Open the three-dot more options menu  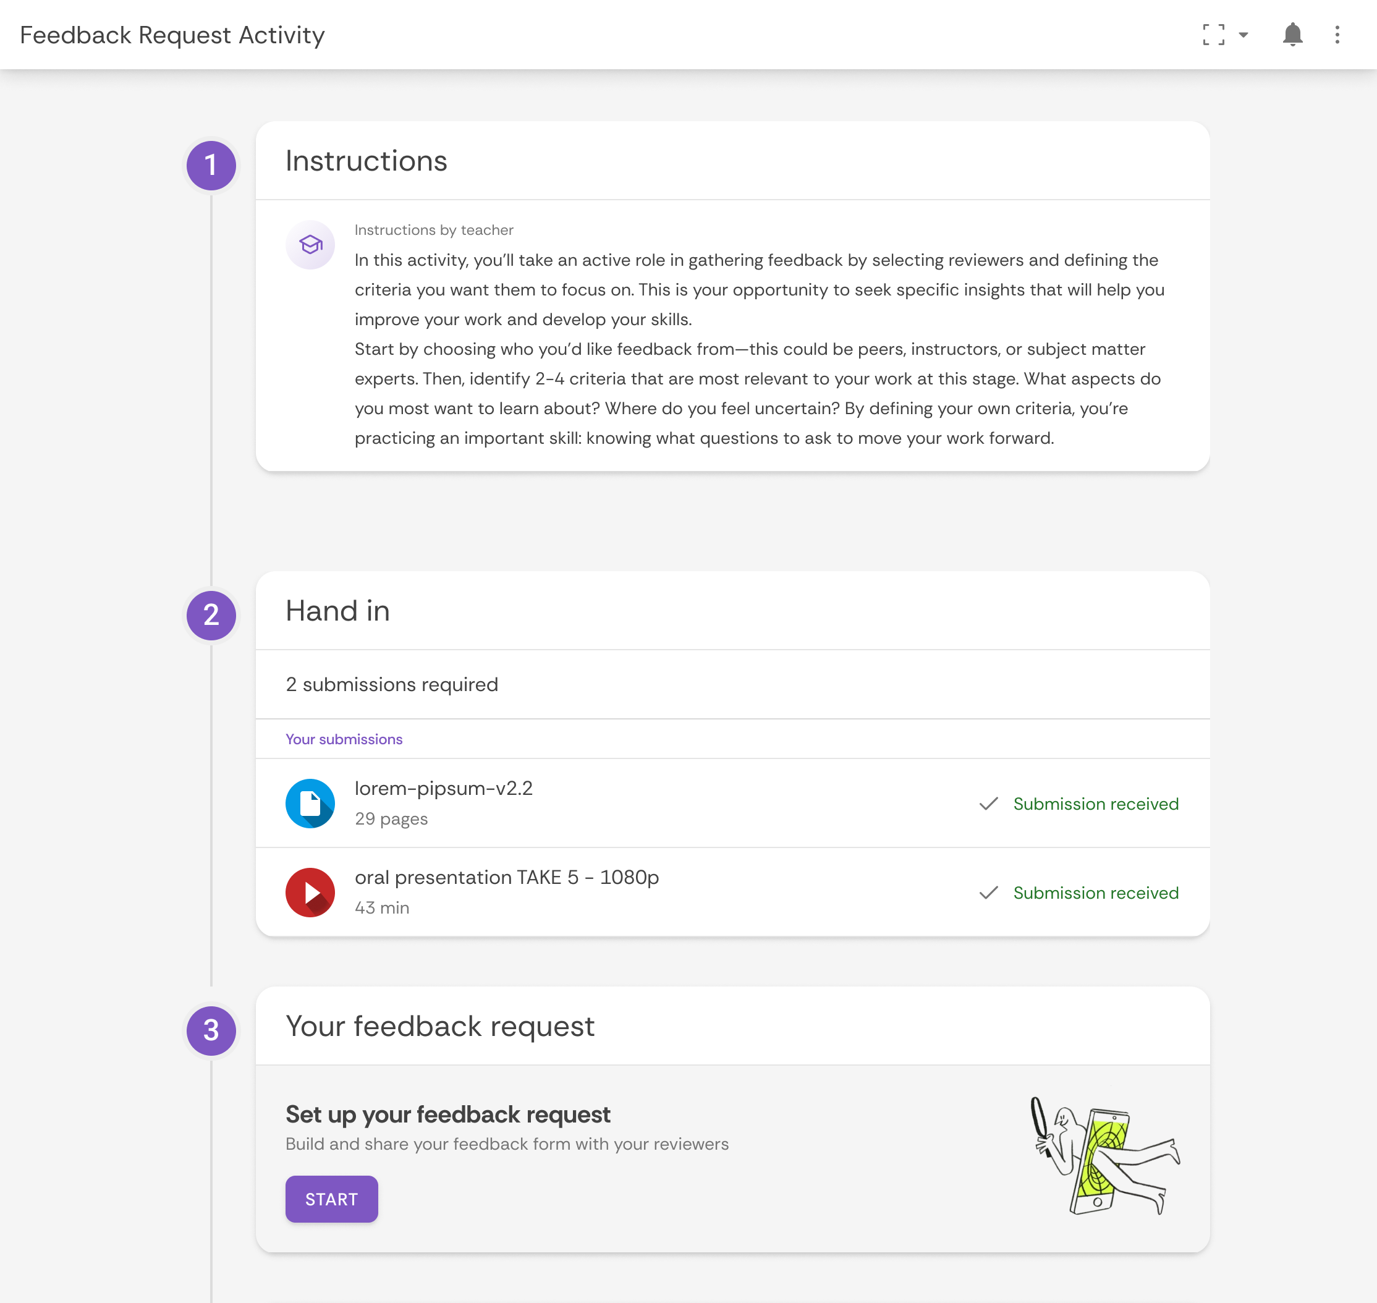1337,35
